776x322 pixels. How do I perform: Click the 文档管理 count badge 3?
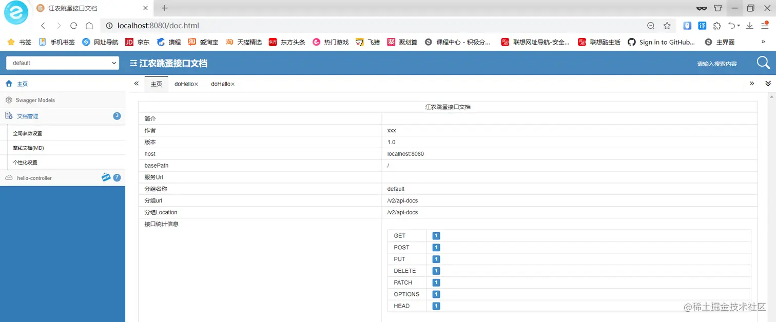[x=117, y=116]
